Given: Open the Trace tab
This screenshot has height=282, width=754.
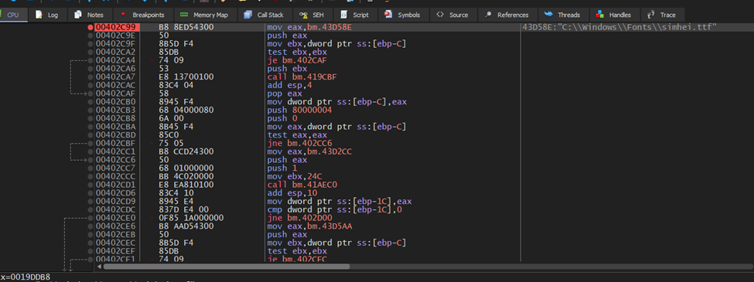Looking at the screenshot, I should (662, 15).
